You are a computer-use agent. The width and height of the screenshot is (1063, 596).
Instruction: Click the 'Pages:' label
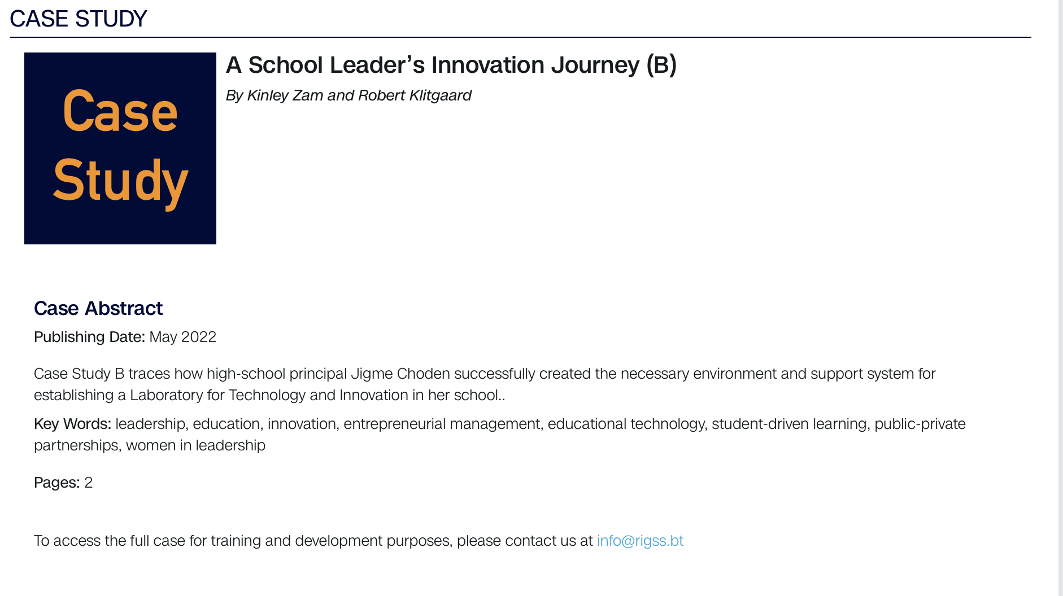pyautogui.click(x=56, y=483)
